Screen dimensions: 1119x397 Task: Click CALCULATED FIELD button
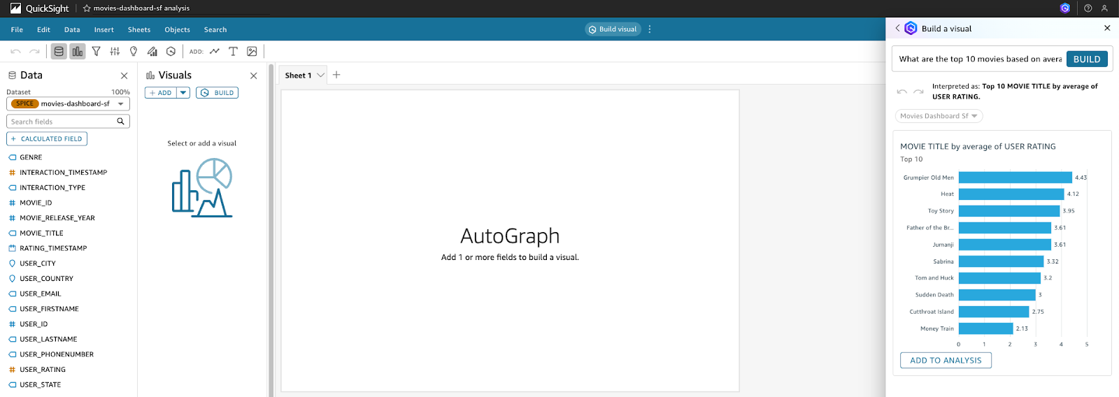(x=47, y=139)
